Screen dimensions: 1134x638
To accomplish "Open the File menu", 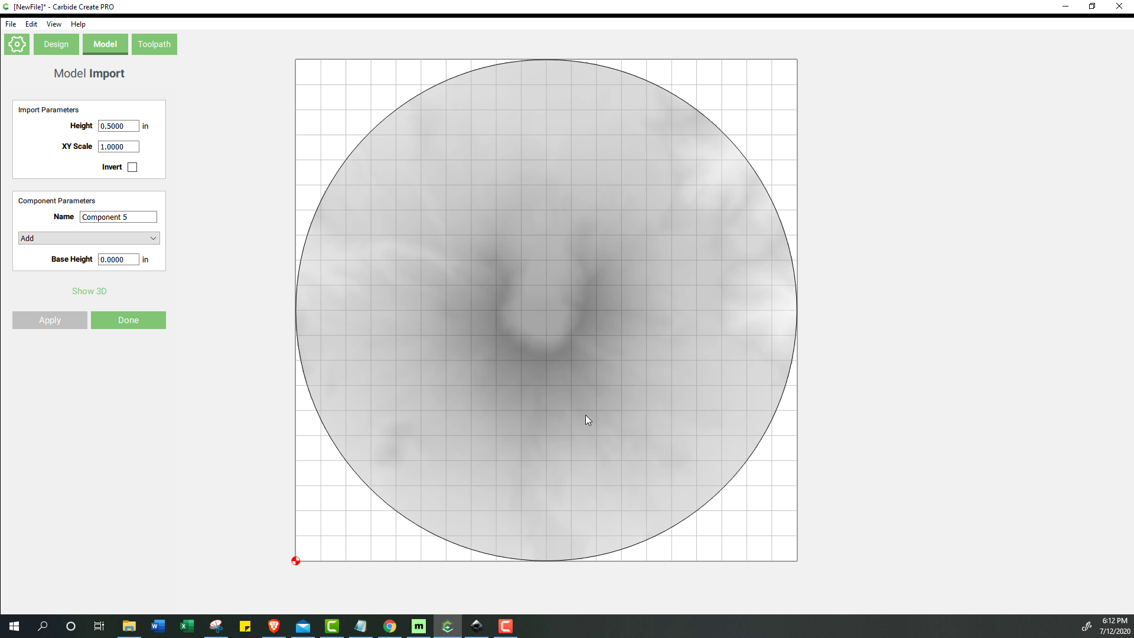I will click(x=10, y=24).
